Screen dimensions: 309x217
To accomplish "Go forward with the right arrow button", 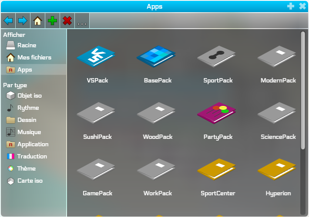I will pos(23,21).
